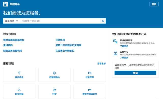The width and height of the screenshot is (163, 99).
Task: Open the 重设密码 link
Action: click(x=8, y=45)
